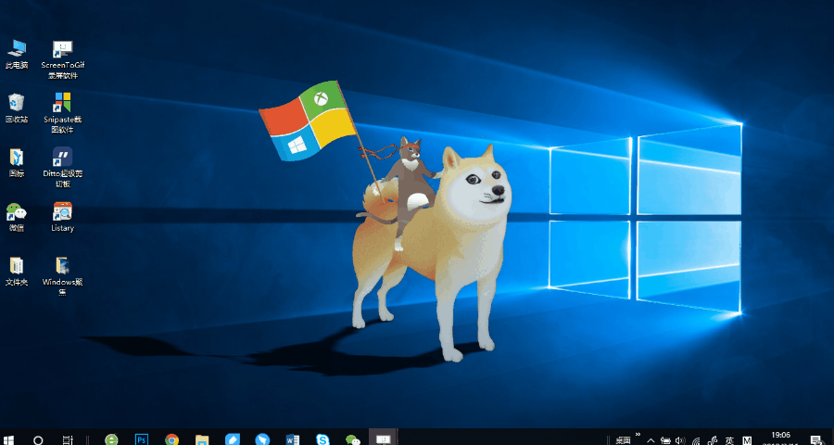Click the 桌面 toolbar label

[623, 440]
